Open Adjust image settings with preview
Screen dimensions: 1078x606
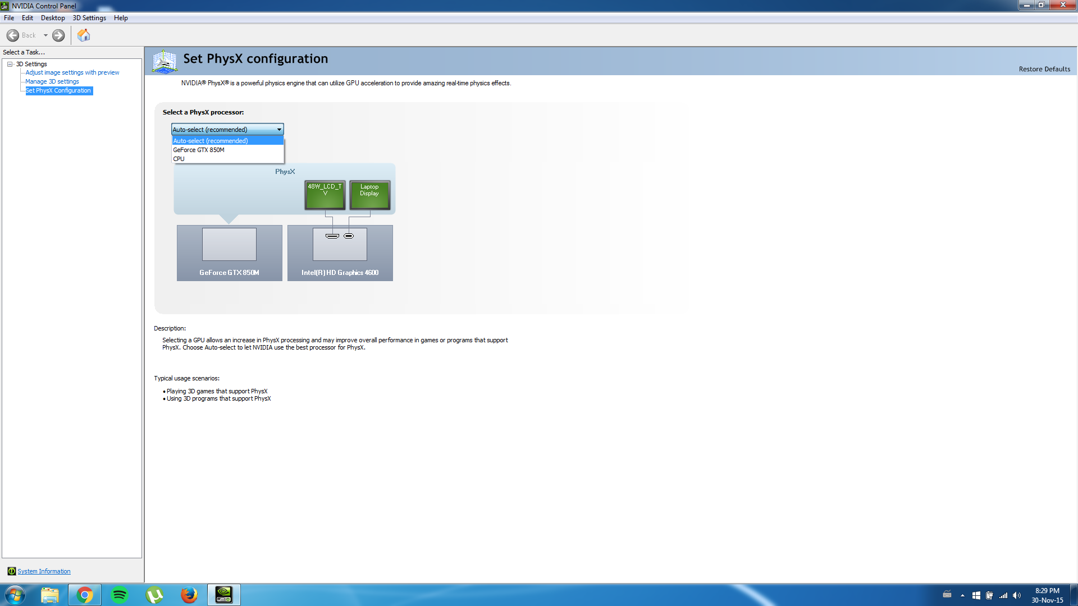coord(72,72)
